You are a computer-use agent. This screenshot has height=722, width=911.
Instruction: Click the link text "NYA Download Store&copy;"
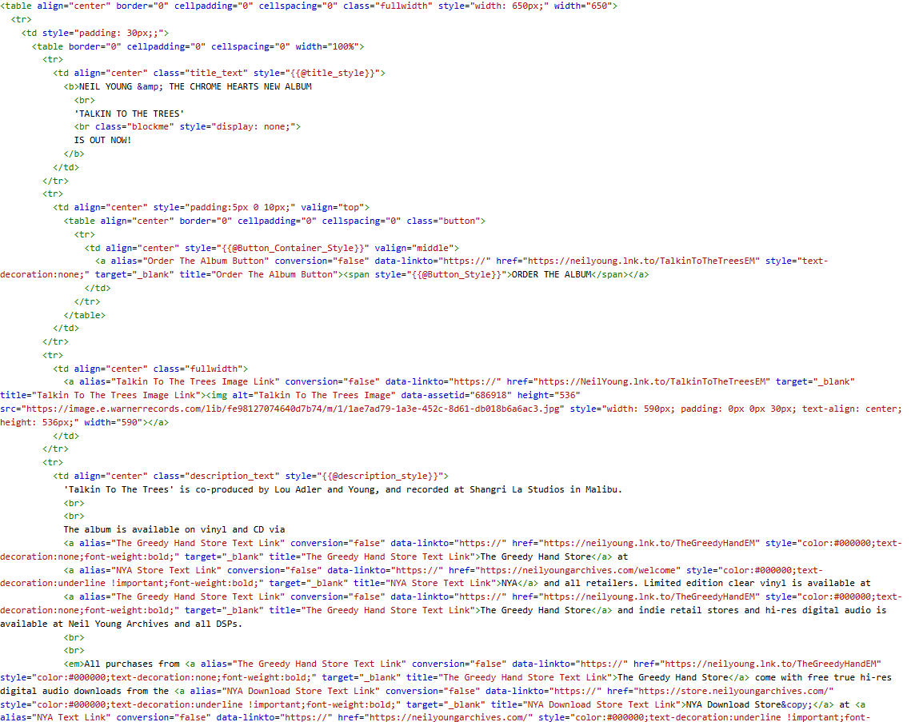[x=749, y=704]
